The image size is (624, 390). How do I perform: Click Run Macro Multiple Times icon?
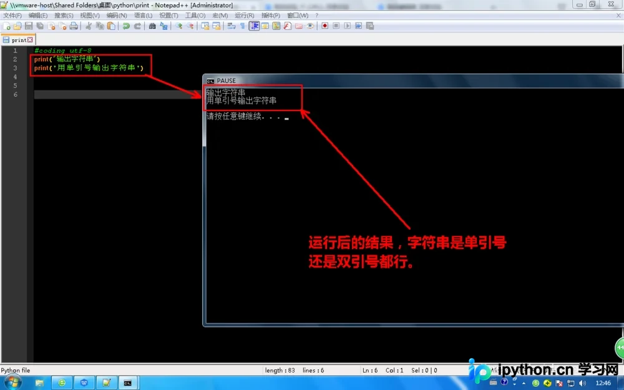[359, 26]
